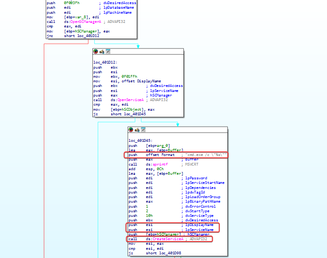The image size is (327, 258).
Task: Click the dwServiceType comment
Action: tap(199, 215)
